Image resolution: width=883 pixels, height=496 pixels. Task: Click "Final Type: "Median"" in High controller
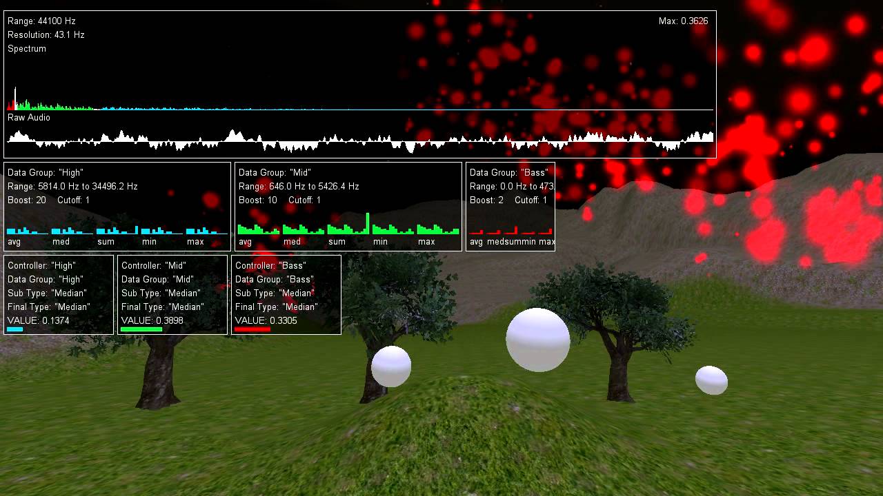[x=48, y=307]
